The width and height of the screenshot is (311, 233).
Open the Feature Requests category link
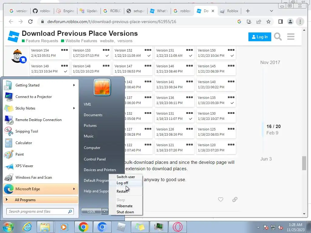click(40, 41)
